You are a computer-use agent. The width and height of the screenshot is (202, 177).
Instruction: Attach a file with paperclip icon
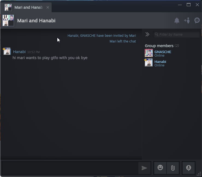173,168
